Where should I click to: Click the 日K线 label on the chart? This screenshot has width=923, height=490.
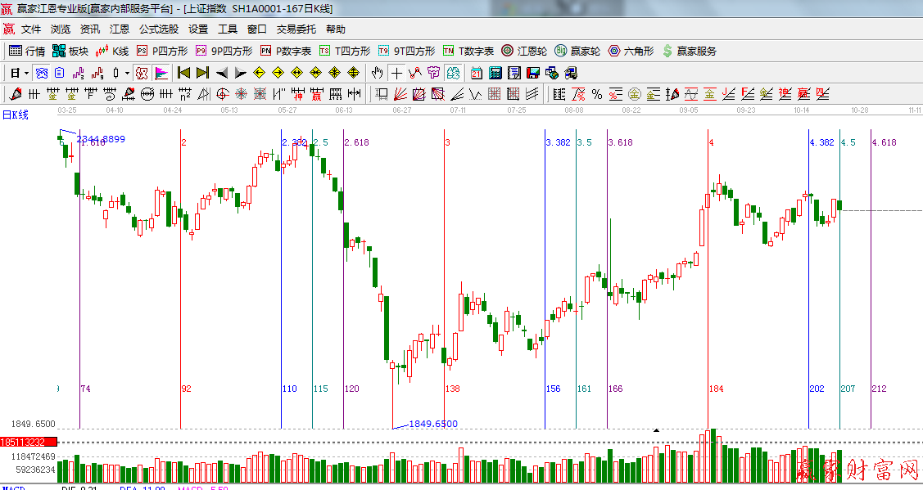click(x=15, y=115)
